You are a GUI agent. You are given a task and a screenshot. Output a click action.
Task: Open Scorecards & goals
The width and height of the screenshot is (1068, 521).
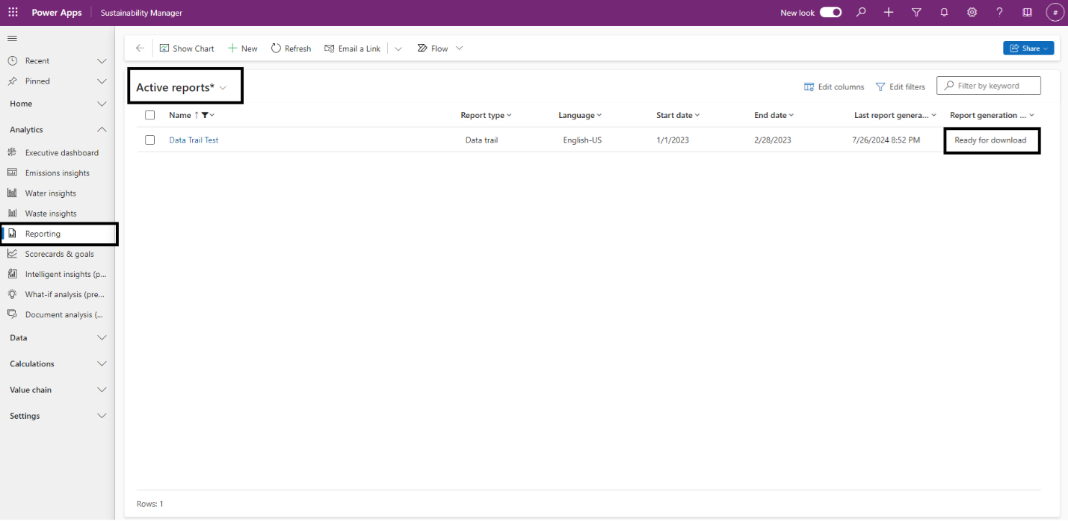pos(58,253)
